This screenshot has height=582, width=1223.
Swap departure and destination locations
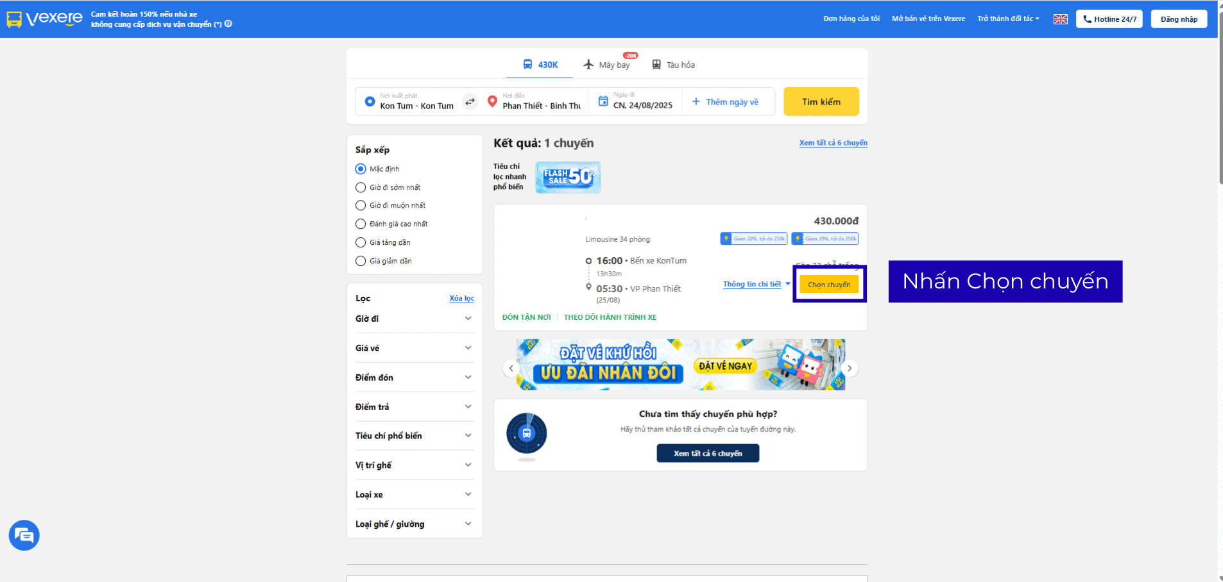point(470,101)
